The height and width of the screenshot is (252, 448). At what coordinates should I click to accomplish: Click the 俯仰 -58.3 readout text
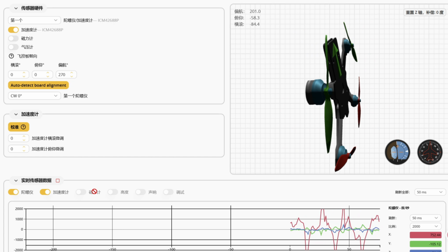tap(247, 18)
